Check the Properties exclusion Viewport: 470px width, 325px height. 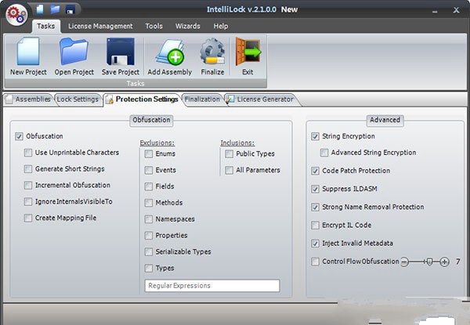[x=149, y=236]
